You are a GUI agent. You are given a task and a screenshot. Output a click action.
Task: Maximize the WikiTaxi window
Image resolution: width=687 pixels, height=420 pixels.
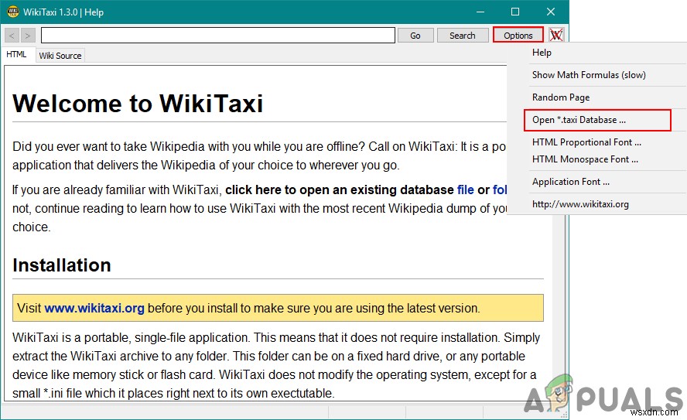[x=515, y=12]
